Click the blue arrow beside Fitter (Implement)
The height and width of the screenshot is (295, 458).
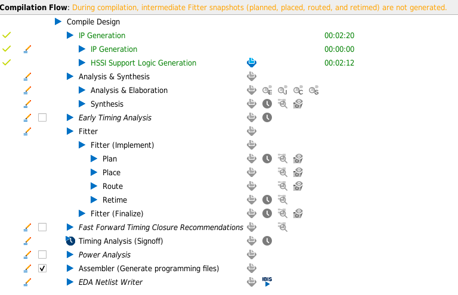[82, 145]
